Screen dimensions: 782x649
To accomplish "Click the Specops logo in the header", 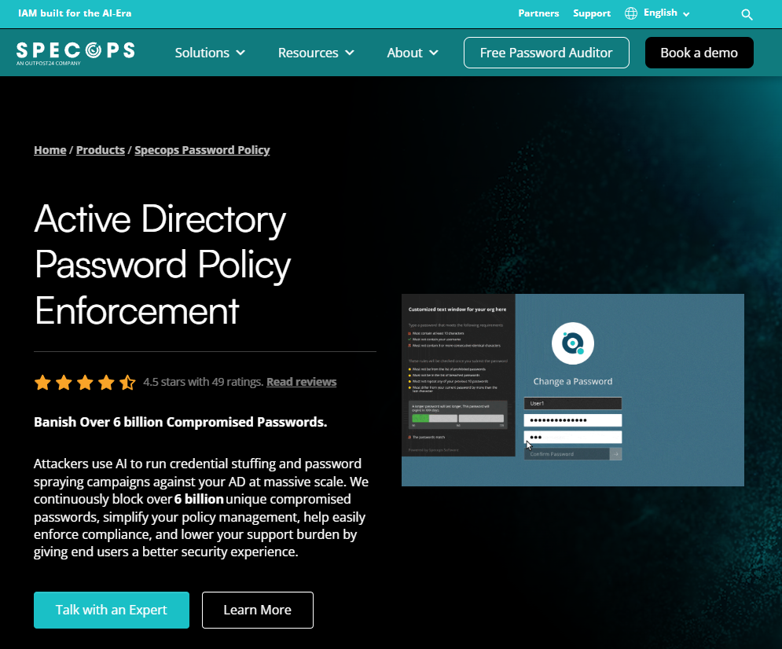I will click(75, 53).
